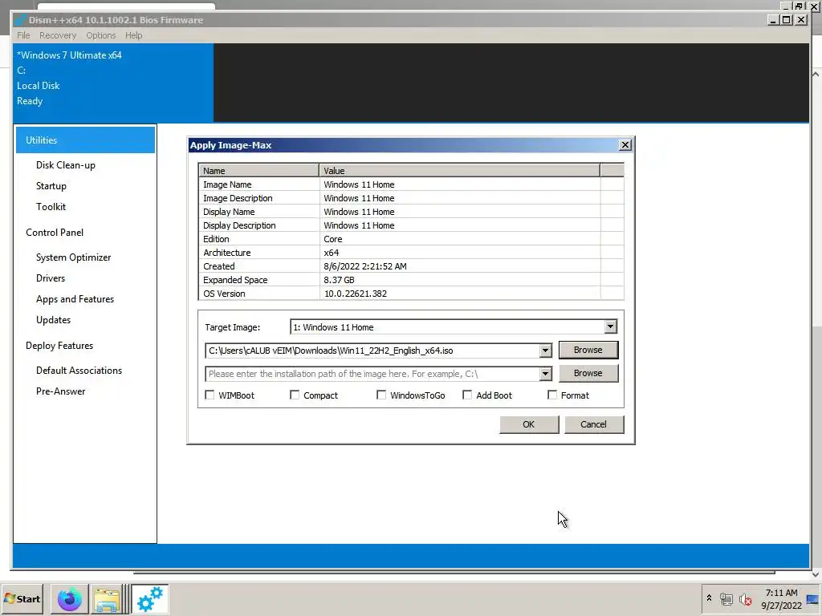This screenshot has height=616, width=822.
Task: Open the Updates page
Action: pyautogui.click(x=53, y=320)
